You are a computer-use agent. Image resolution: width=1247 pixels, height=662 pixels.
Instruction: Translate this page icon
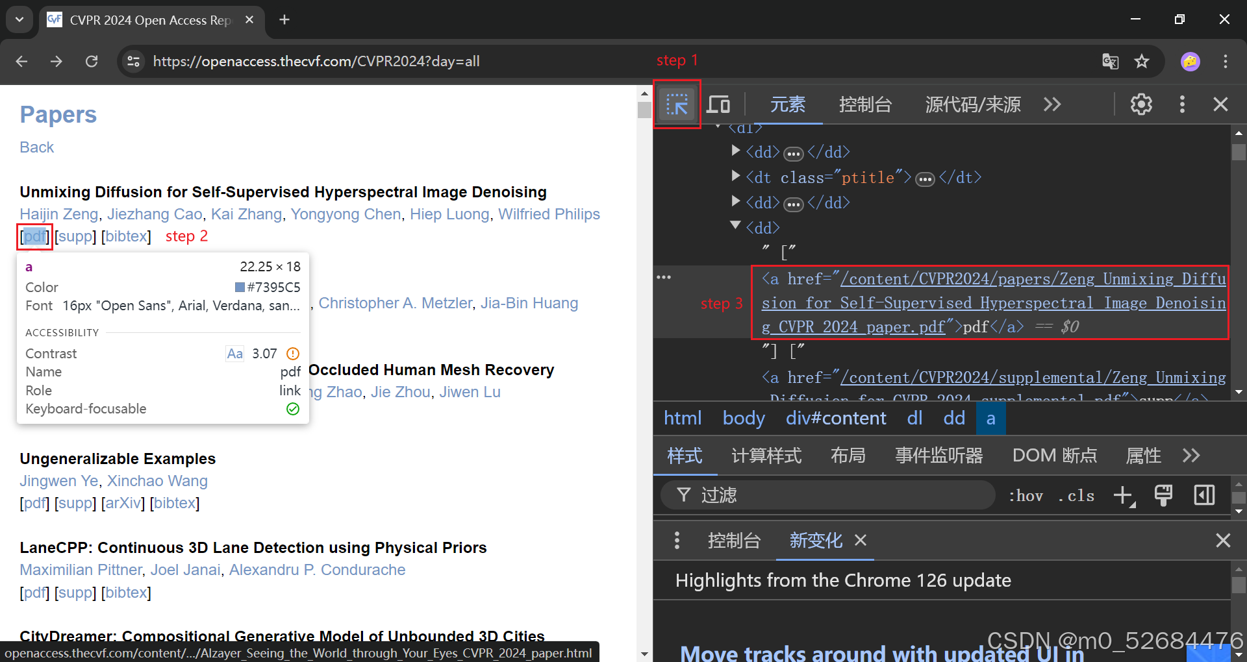click(1111, 61)
